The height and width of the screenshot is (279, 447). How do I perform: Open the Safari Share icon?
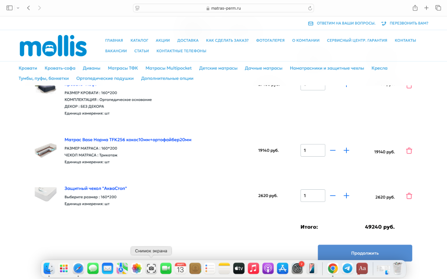(415, 8)
